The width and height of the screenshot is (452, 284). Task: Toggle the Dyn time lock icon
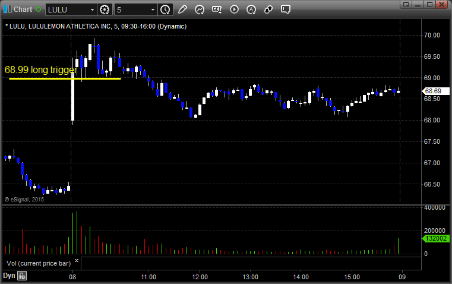tap(22, 276)
